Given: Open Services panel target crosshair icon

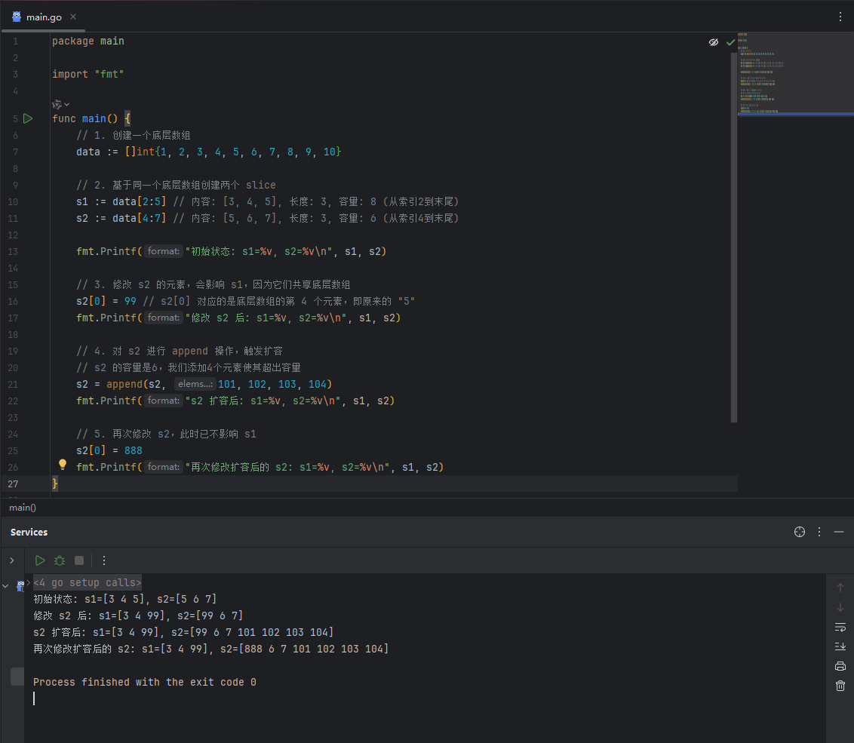Looking at the screenshot, I should (800, 533).
